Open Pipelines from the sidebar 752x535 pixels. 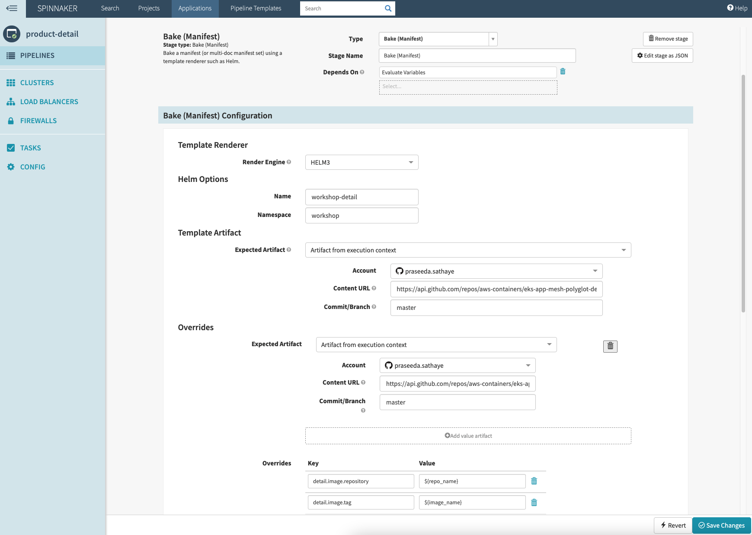click(37, 55)
